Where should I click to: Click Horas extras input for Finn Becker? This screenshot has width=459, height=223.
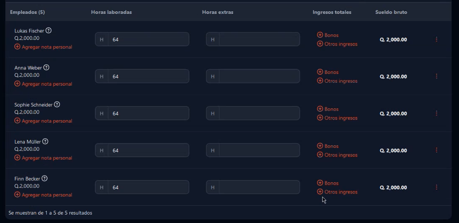click(253, 187)
